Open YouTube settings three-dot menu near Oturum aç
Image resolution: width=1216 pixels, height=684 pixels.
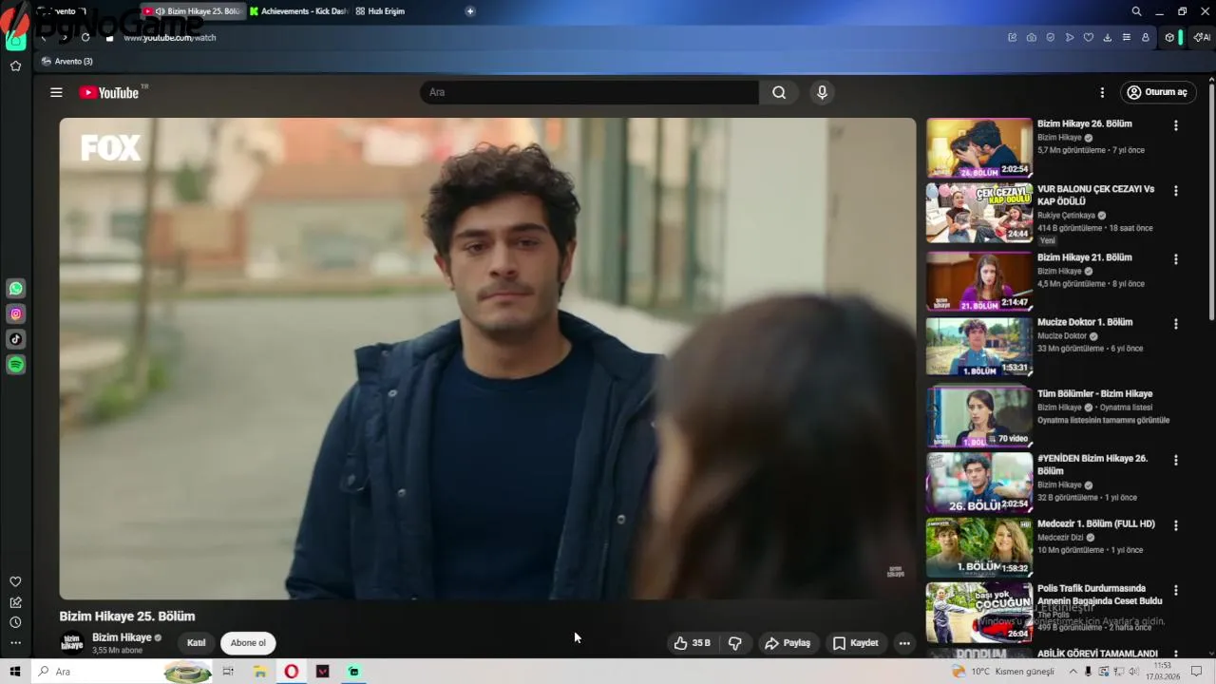[1102, 92]
